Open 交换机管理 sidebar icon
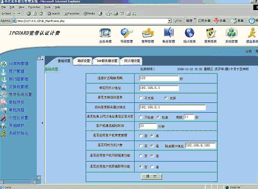 click(4, 87)
